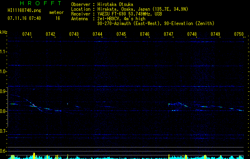Click antenna text 2el-HB9CV, 4m's high

(x=121, y=19)
